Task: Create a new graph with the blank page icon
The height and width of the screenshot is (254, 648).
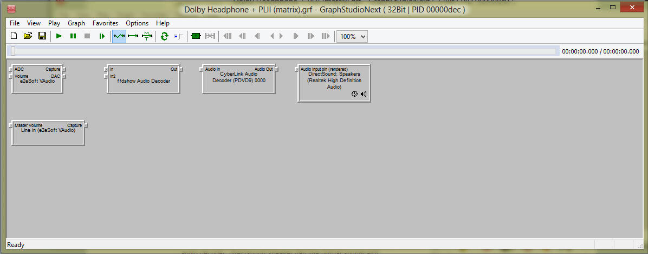Action: pyautogui.click(x=14, y=36)
